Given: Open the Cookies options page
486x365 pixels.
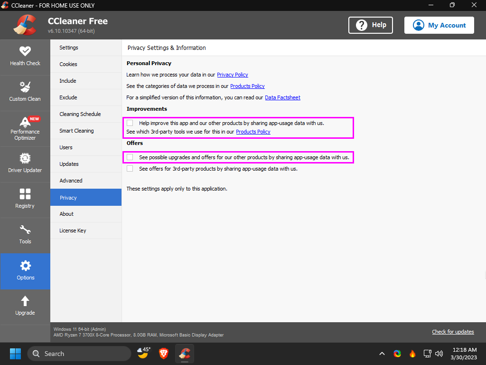Looking at the screenshot, I should (x=86, y=64).
